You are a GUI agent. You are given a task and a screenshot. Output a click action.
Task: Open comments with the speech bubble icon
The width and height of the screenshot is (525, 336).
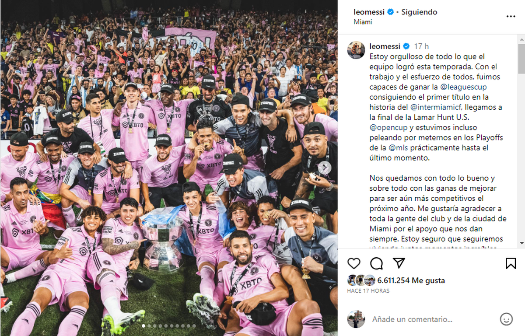click(x=376, y=263)
